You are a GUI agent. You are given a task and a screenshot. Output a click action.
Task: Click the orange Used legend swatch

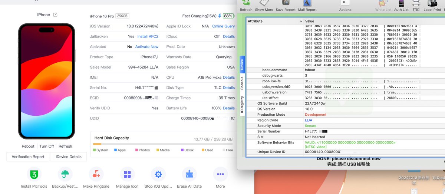(203, 150)
